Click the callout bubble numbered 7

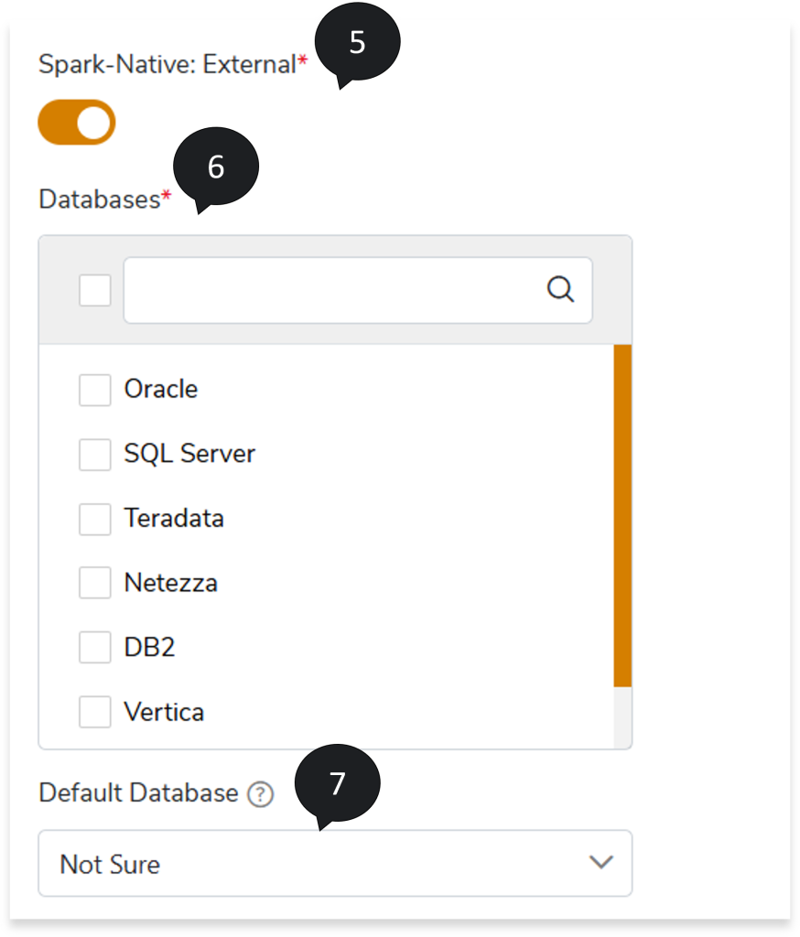pos(337,784)
